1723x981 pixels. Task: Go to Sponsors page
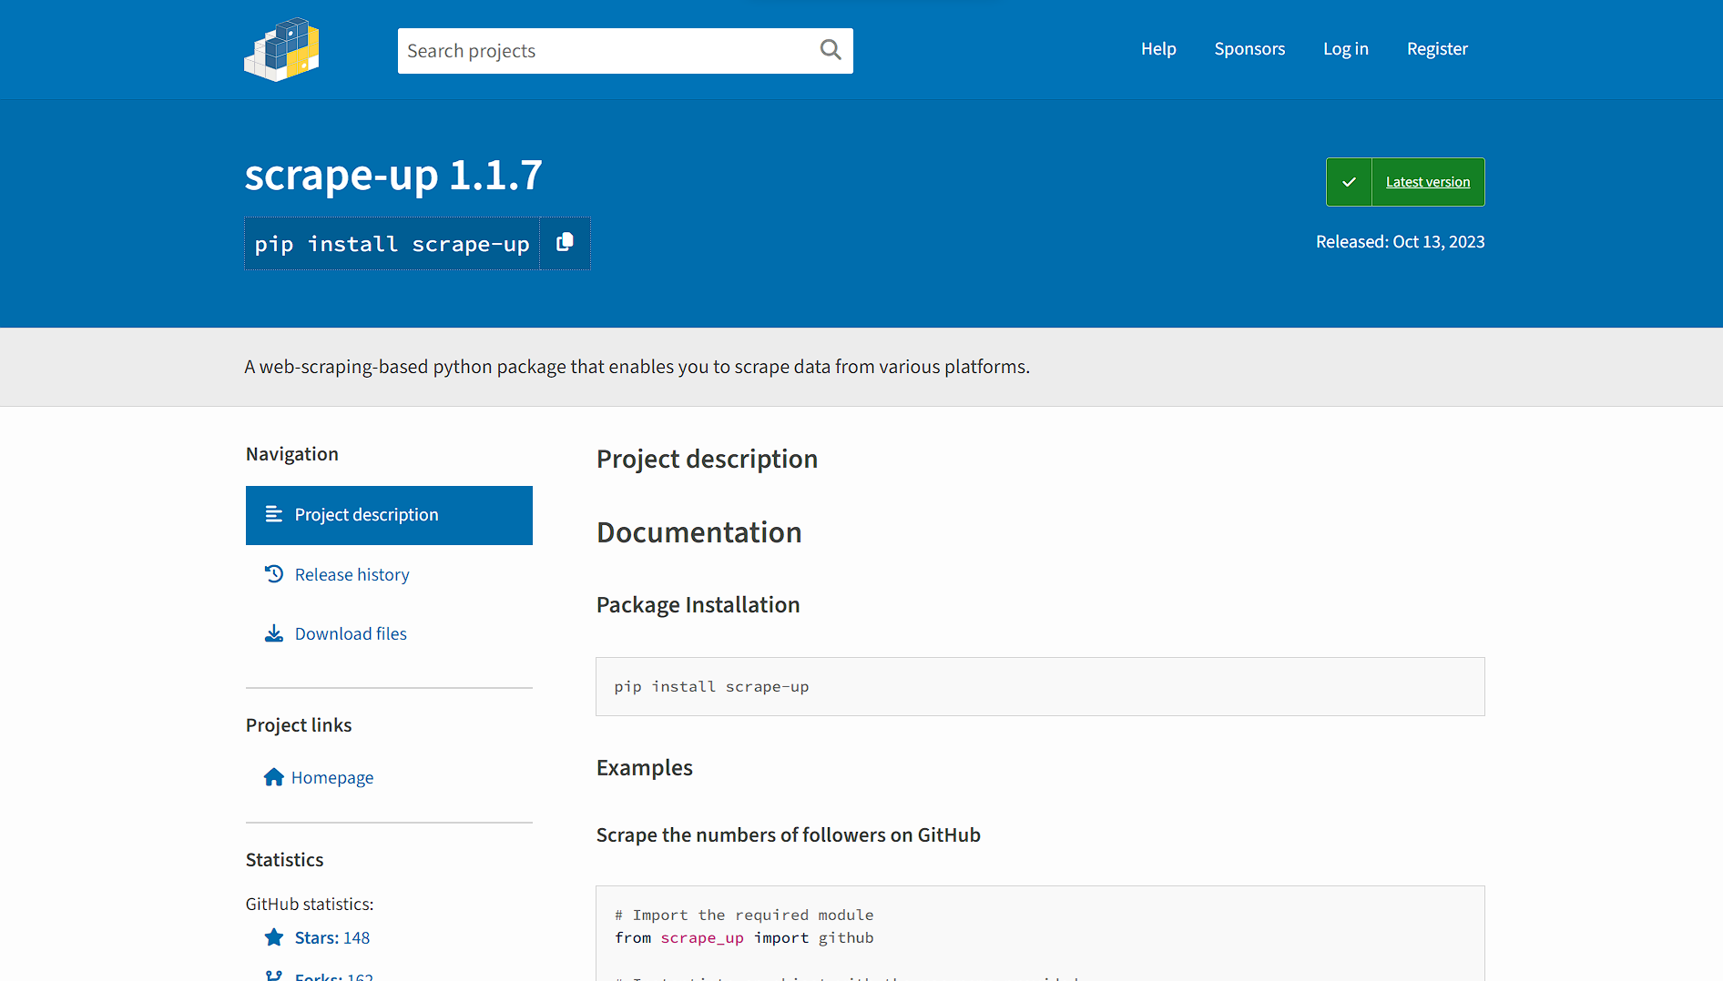1249,49
